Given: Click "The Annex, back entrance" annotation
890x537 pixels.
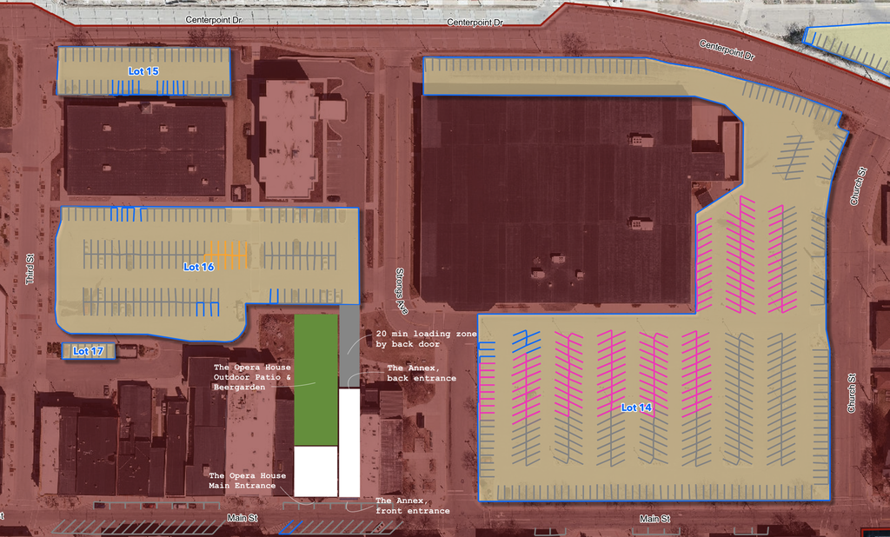Looking at the screenshot, I should tap(422, 373).
